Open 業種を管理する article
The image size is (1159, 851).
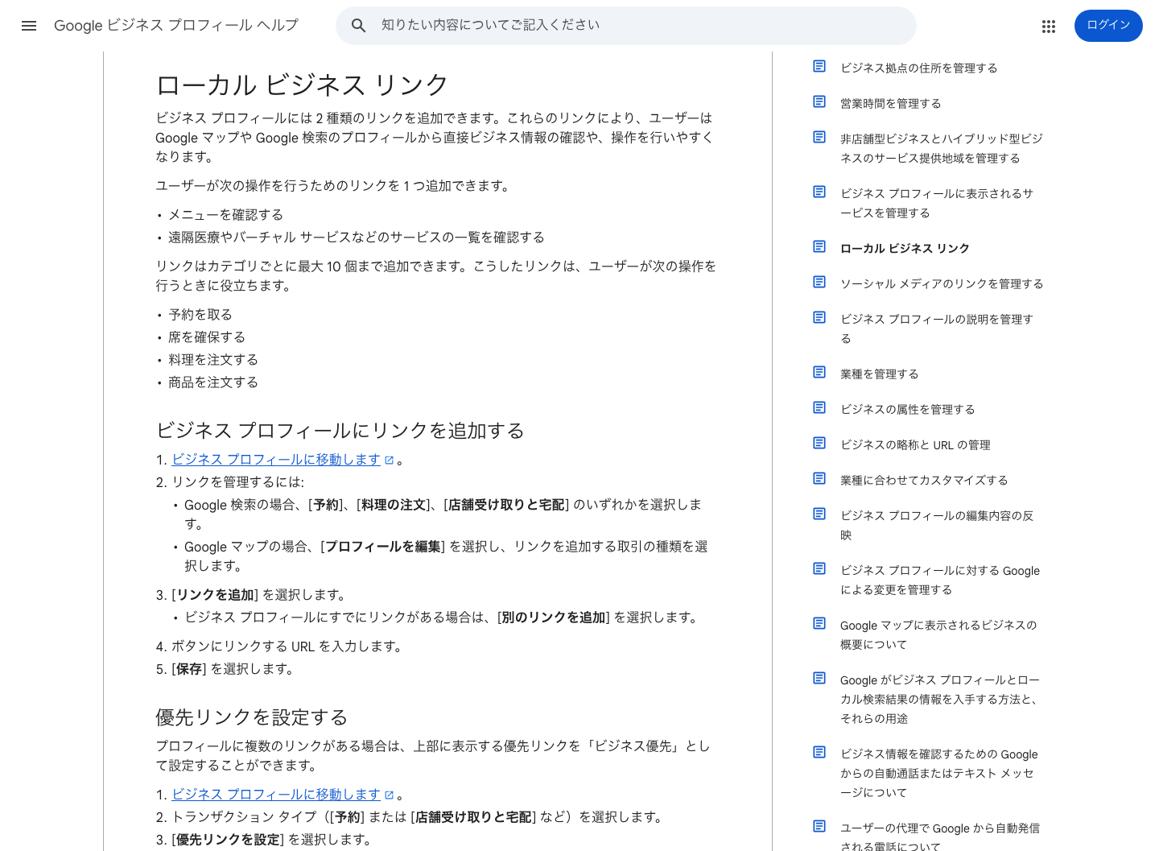coord(879,374)
